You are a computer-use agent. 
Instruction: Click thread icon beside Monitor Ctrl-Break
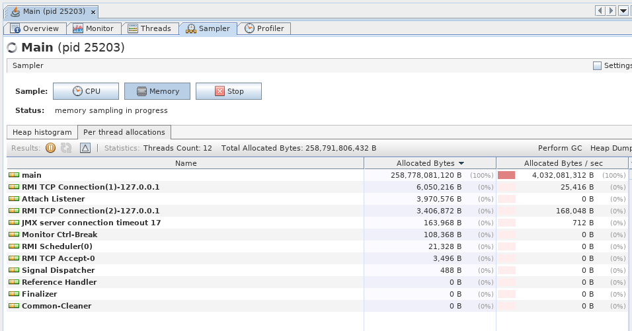pos(14,234)
